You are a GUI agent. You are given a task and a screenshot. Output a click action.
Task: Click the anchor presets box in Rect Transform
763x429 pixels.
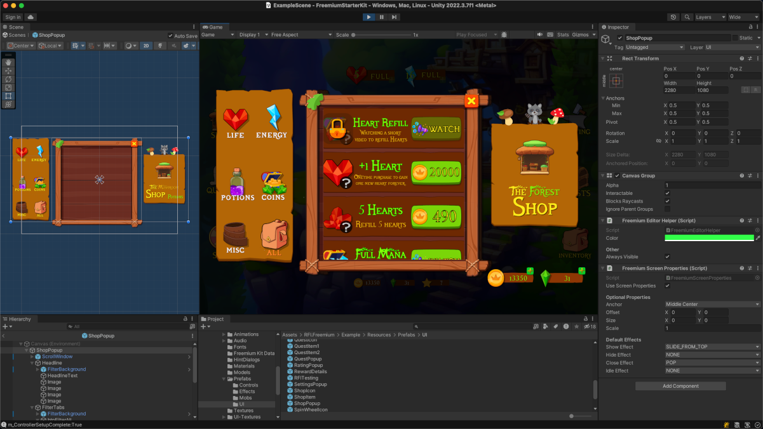pos(616,81)
